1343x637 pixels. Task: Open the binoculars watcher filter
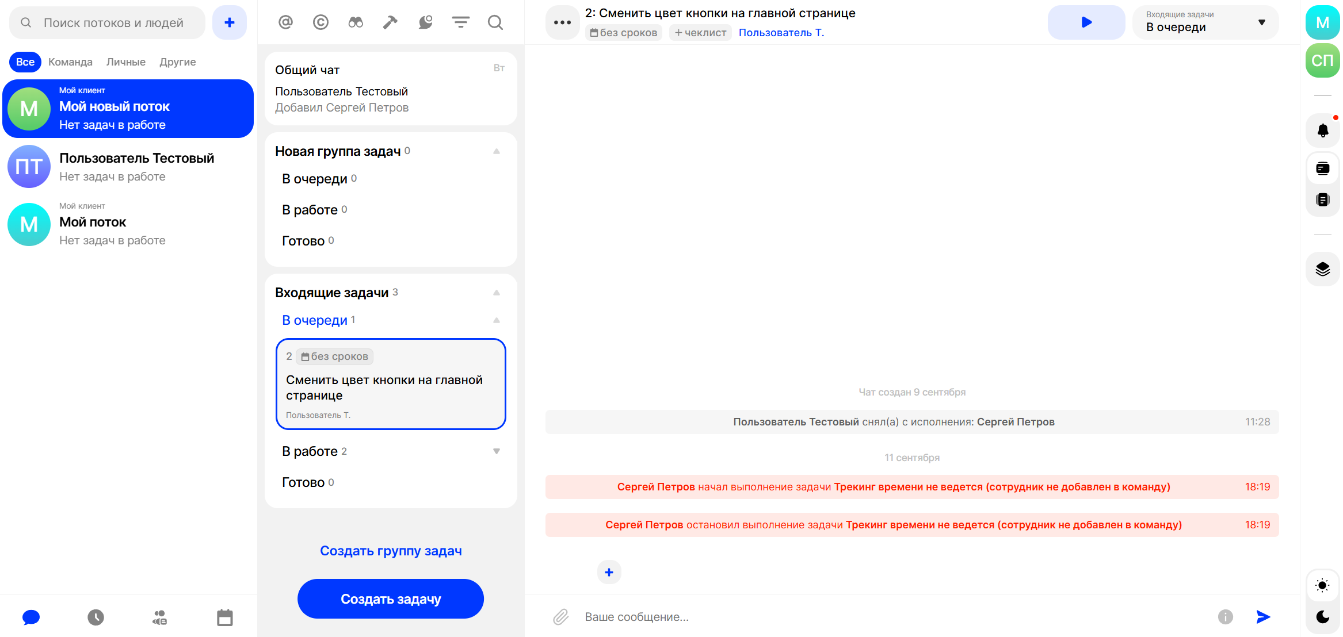[356, 22]
